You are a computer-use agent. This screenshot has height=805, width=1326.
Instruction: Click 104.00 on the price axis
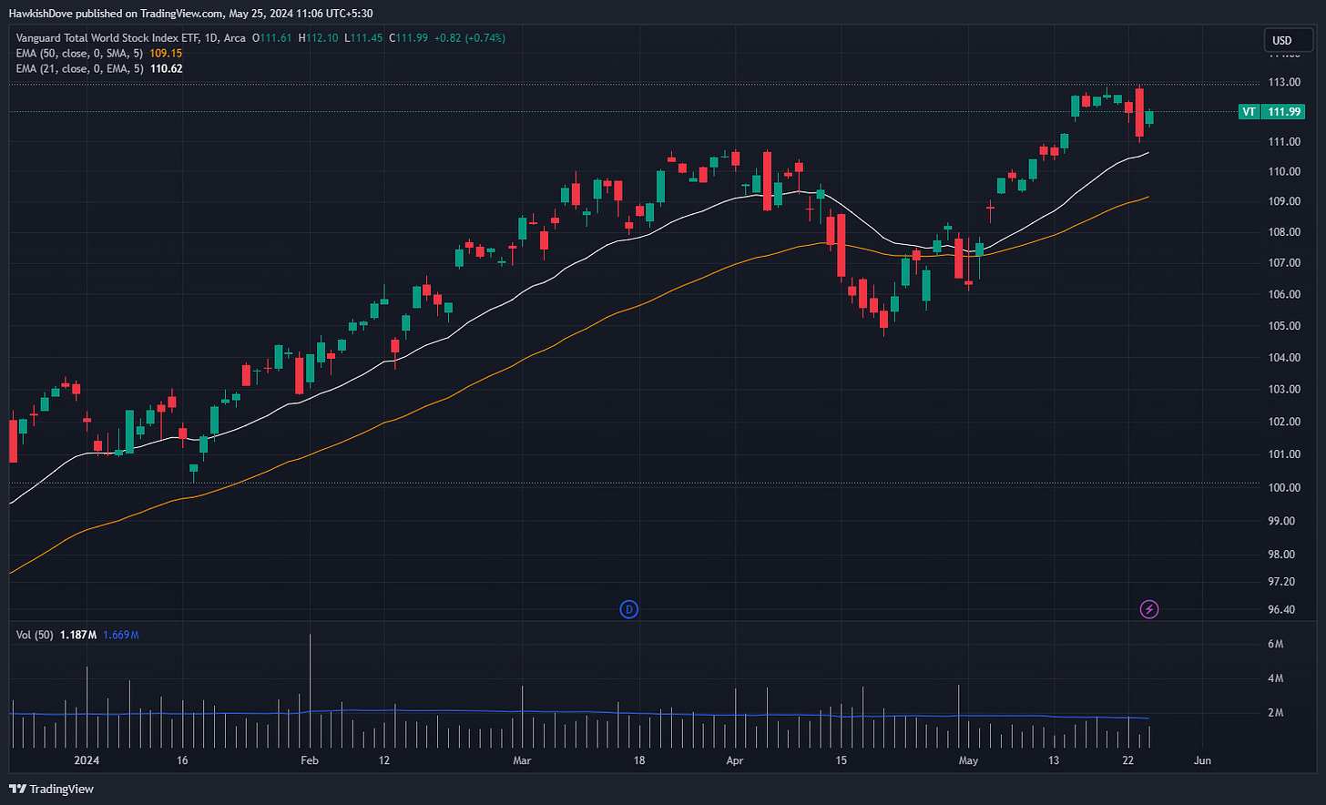(1284, 358)
